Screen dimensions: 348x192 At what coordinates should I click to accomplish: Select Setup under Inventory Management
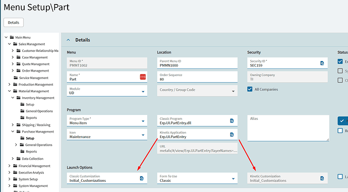pos(30,104)
